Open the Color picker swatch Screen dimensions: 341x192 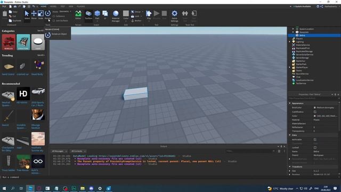(126, 13)
